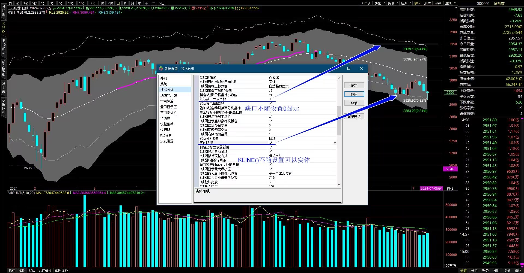Click the 叠加 overlay button

pyautogui.click(x=378, y=3)
